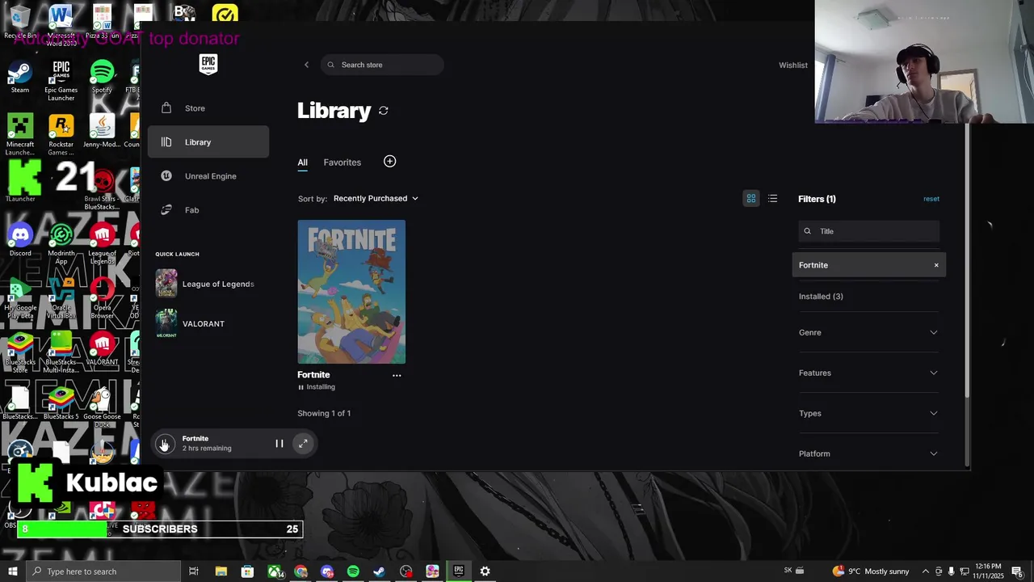
Task: Click the taskbar search box
Action: pos(103,571)
